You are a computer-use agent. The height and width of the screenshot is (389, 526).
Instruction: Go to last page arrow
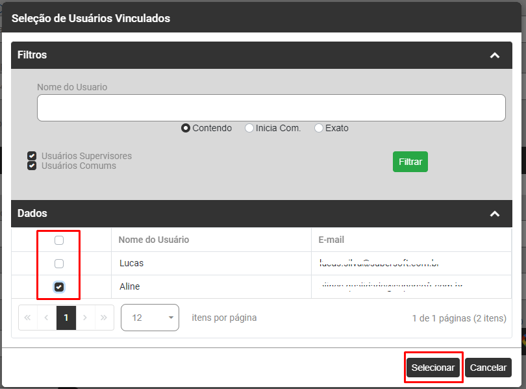point(104,318)
